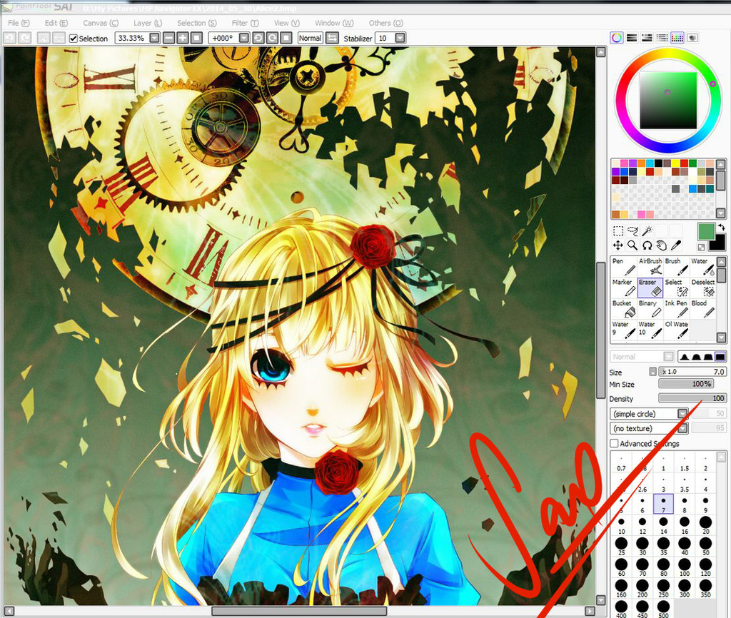The image size is (731, 618).
Task: Select the Water 9 brush
Action: [624, 330]
